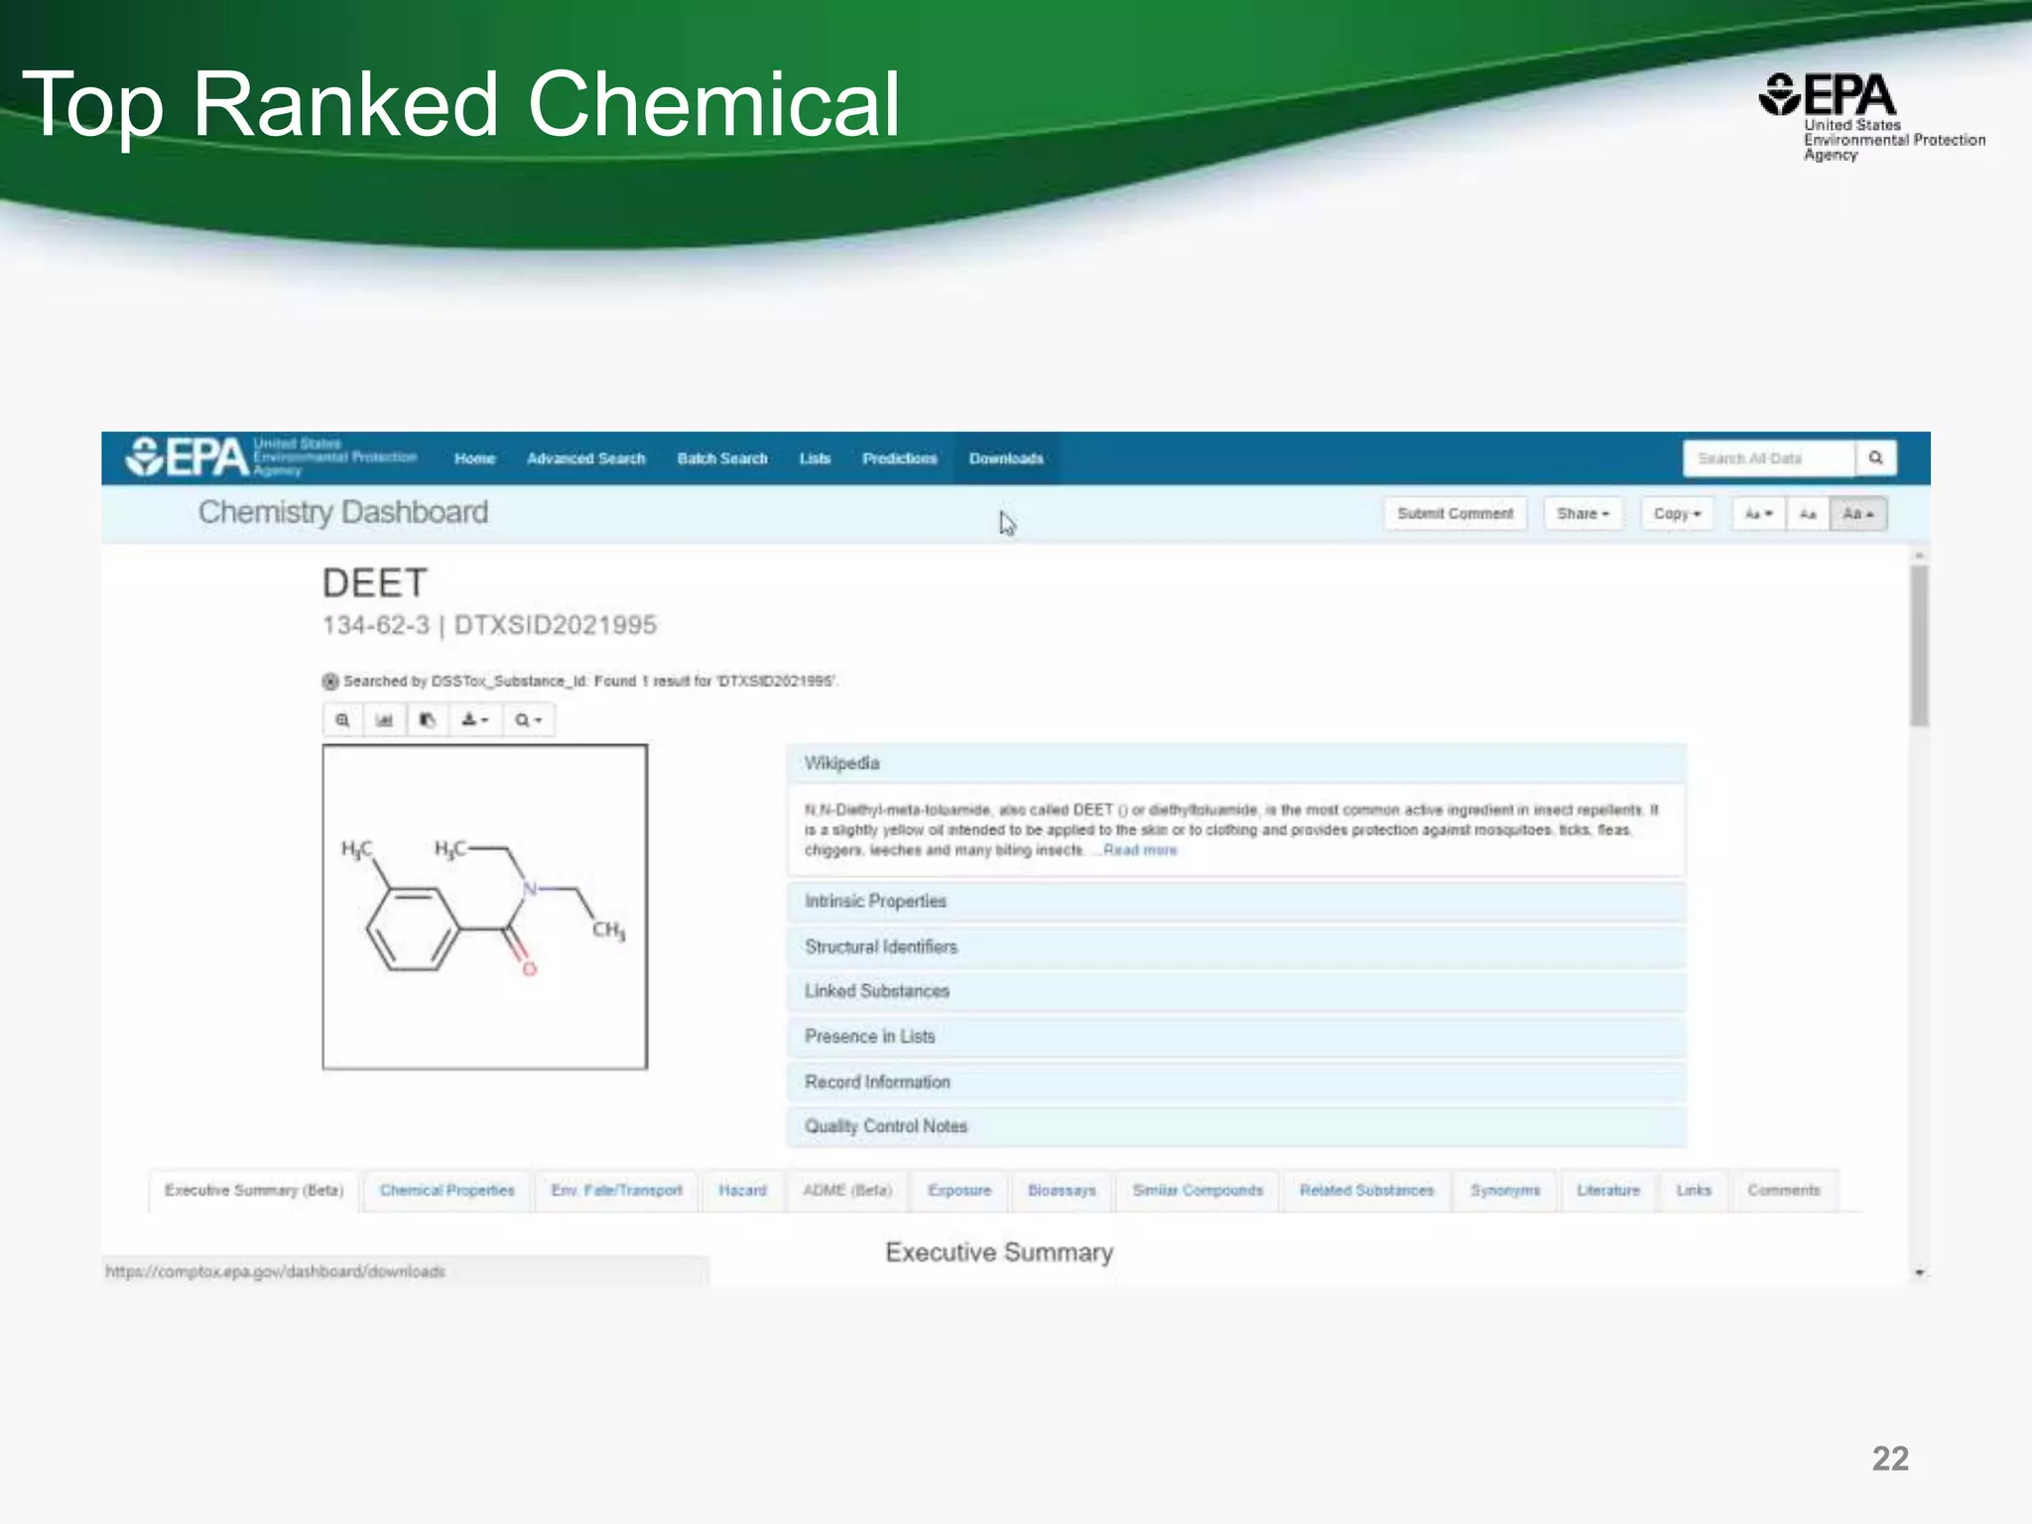Click the DEET chemical name heading
The image size is (2032, 1524).
pos(375,583)
